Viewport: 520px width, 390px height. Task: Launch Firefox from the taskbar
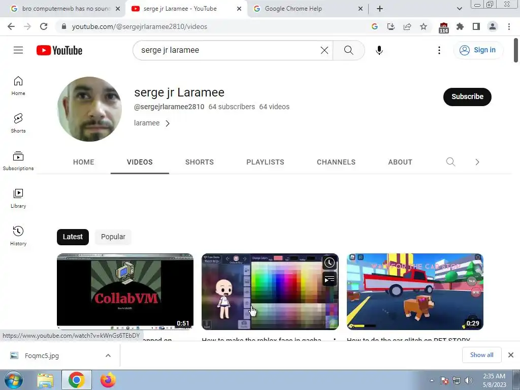[x=108, y=380]
